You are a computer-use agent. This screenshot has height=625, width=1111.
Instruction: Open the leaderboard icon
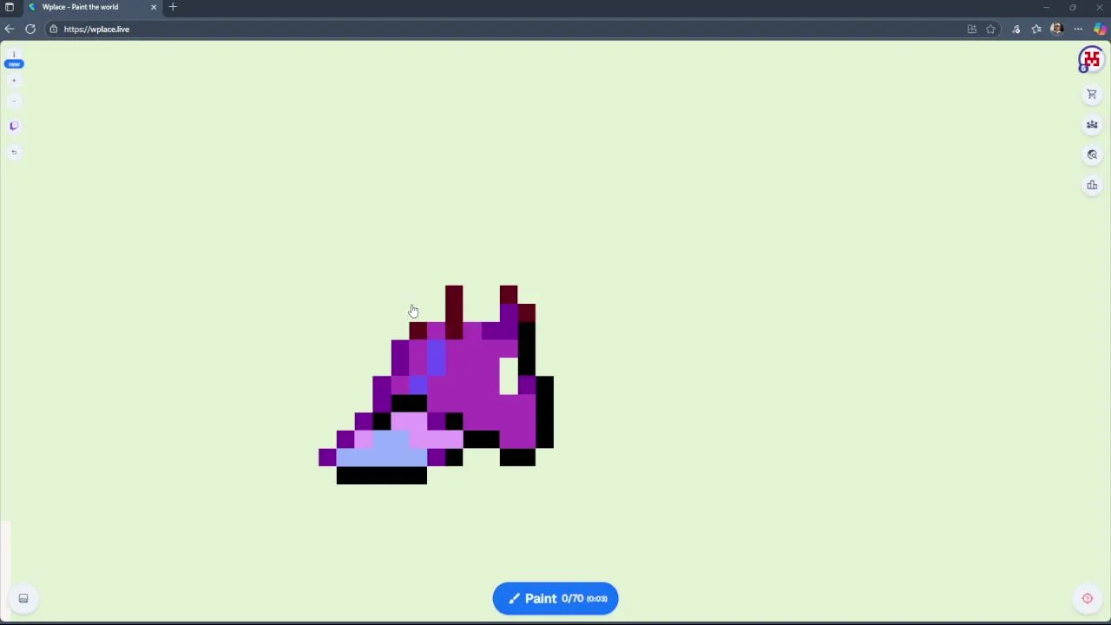click(x=1092, y=185)
